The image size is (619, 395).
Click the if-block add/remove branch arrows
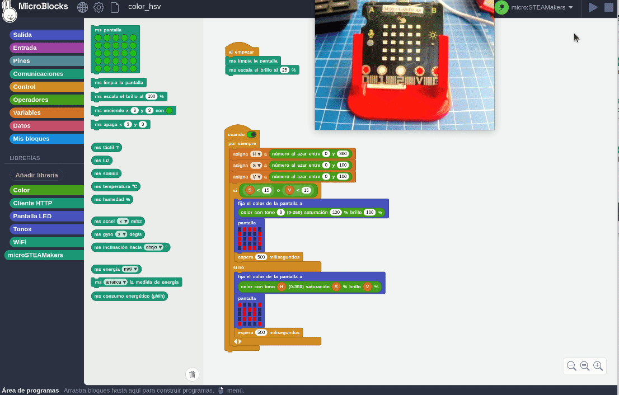tap(237, 341)
